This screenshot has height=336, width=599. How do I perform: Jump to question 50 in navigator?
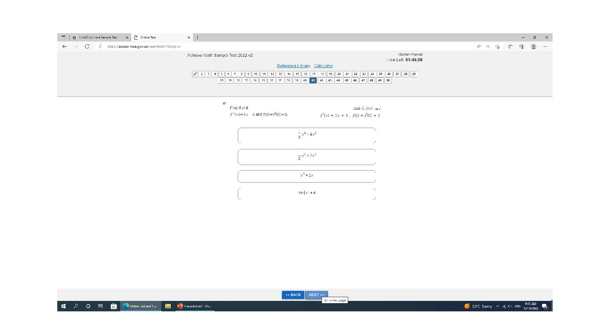(388, 80)
